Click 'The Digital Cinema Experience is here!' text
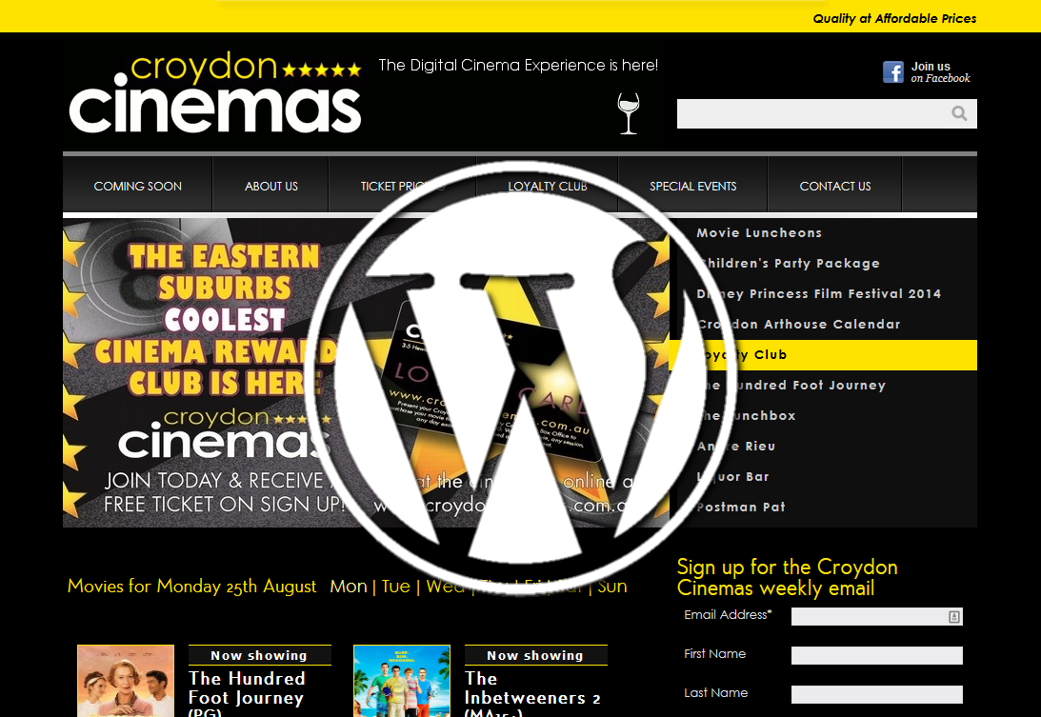The height and width of the screenshot is (717, 1041). (518, 65)
